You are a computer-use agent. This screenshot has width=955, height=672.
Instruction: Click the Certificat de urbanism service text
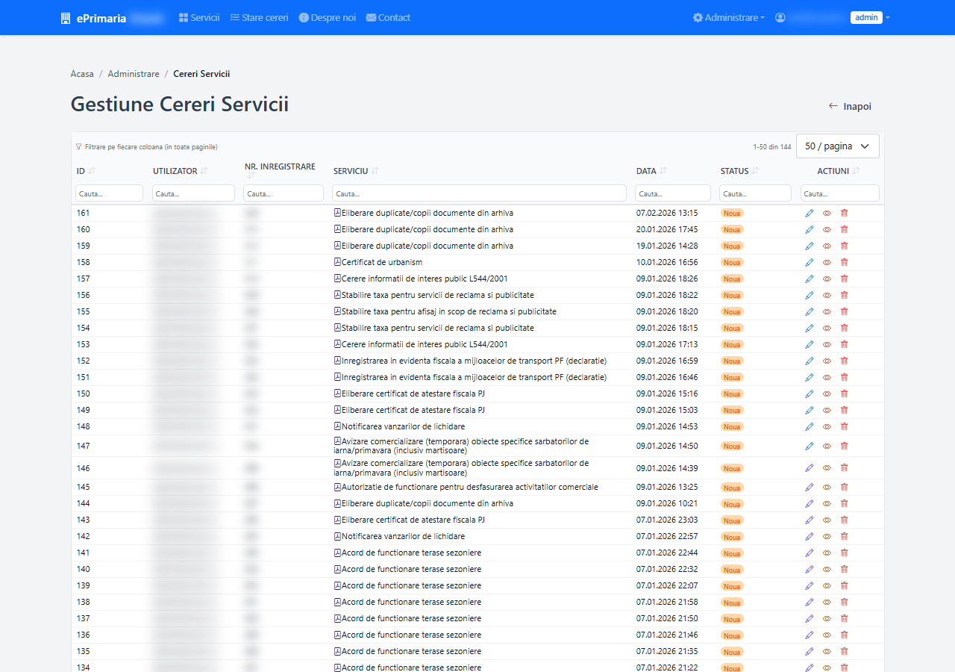382,262
